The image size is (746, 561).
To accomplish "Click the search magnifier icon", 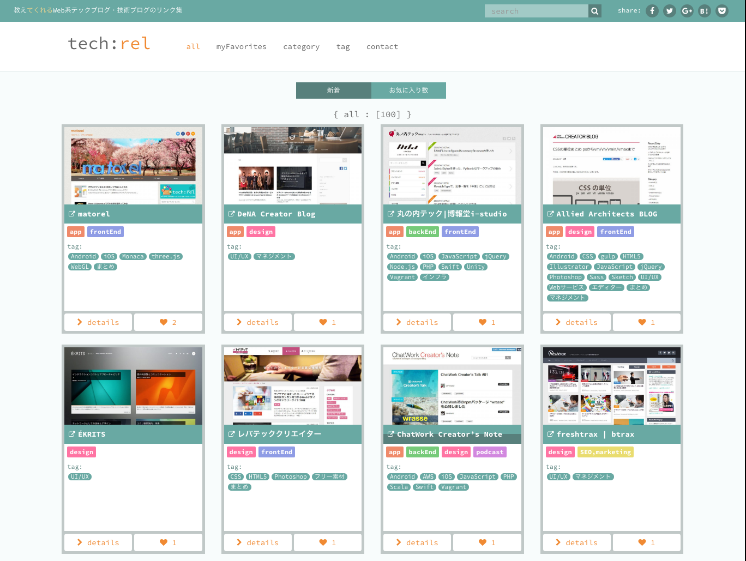I will 595,11.
